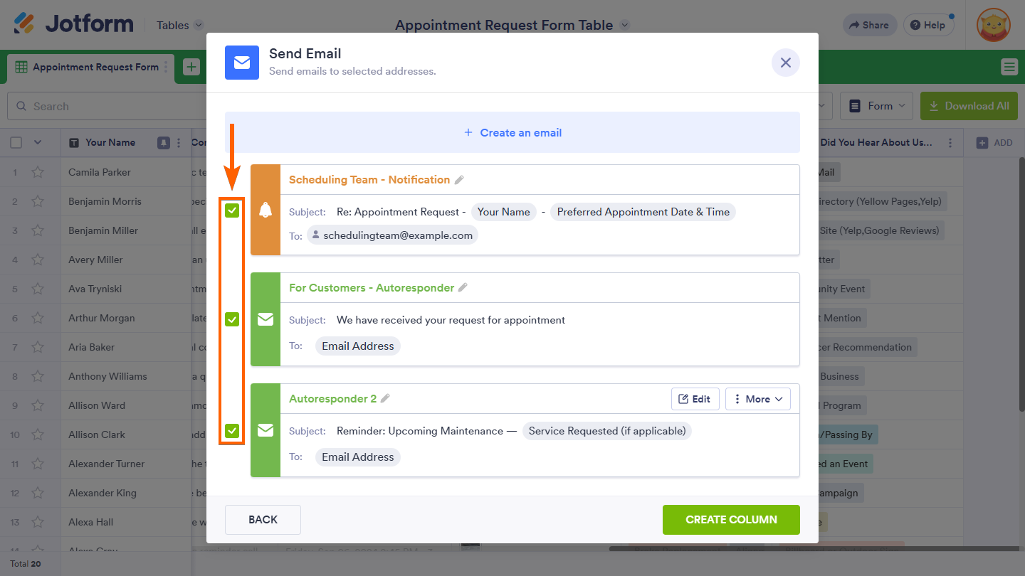This screenshot has width=1025, height=576.
Task: Select the Appointment Request Form tab
Action: pyautogui.click(x=88, y=68)
